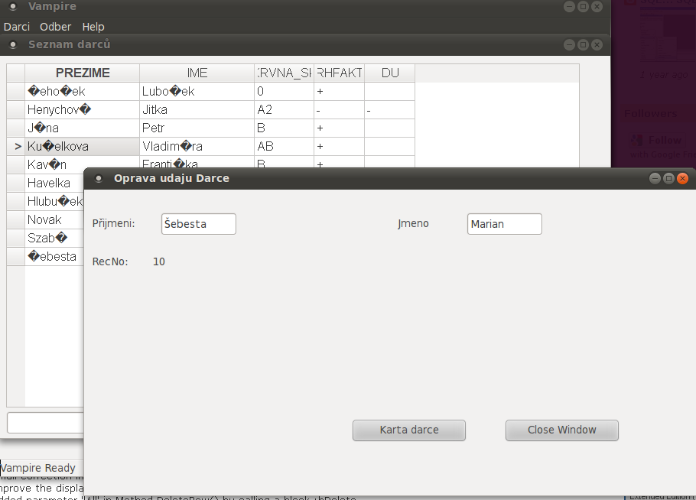This screenshot has height=500, width=696.
Task: Minimize the Oprava udaju Darce dialog
Action: [x=655, y=178]
